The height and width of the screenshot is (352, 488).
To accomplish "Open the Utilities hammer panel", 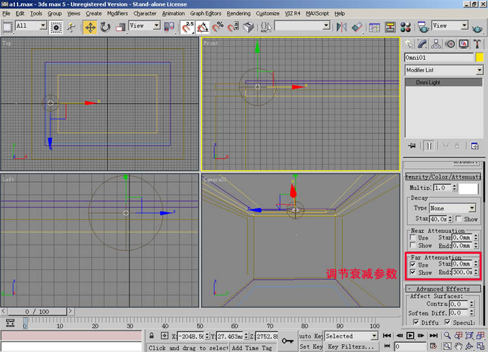I will [x=476, y=44].
